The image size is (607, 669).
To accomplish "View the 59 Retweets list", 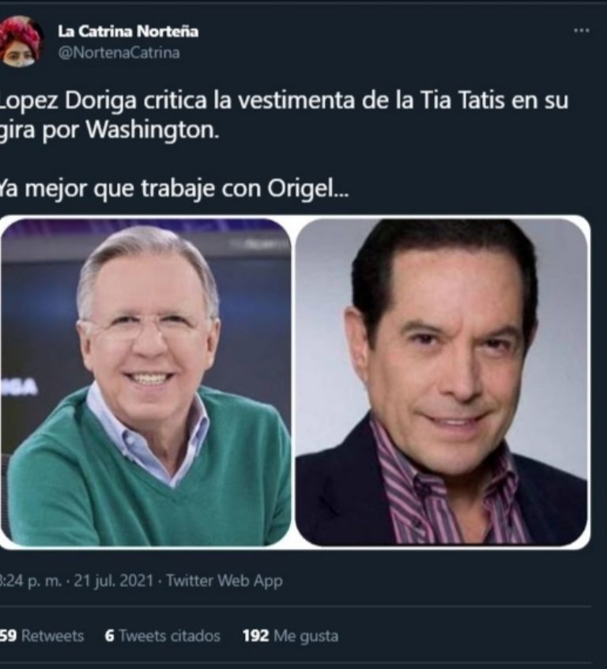I will click(x=41, y=636).
